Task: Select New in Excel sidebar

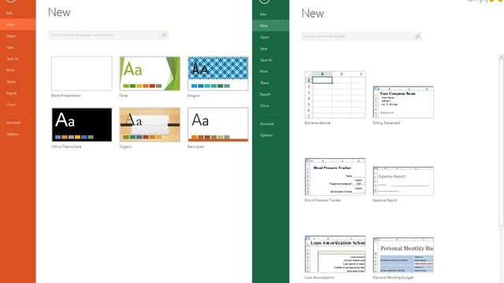Action: click(271, 26)
